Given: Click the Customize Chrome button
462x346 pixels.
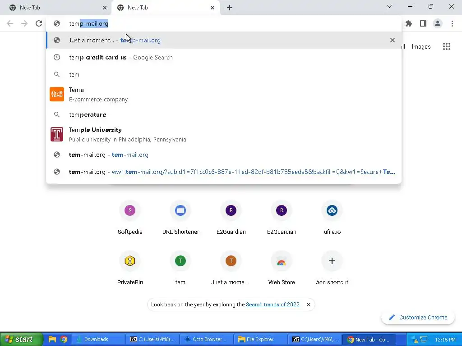Looking at the screenshot, I should pos(418,318).
